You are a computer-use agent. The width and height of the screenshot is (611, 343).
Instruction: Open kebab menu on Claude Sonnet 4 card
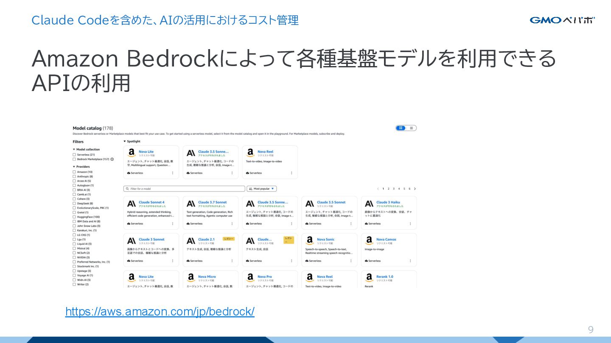click(x=172, y=224)
